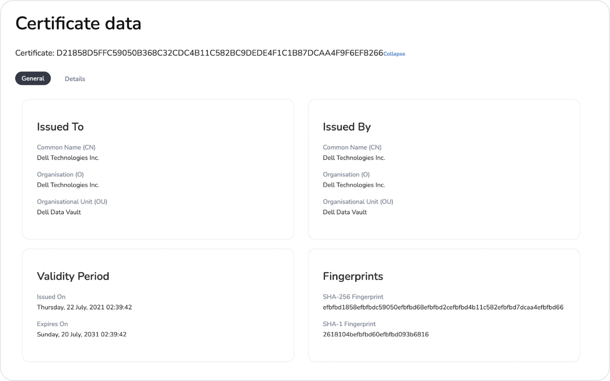
Task: Click the Expires On label
Action: [52, 324]
